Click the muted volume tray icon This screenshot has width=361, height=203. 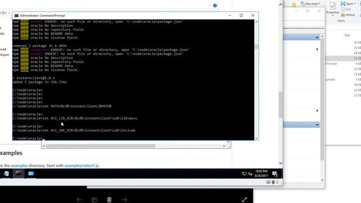coord(250,174)
